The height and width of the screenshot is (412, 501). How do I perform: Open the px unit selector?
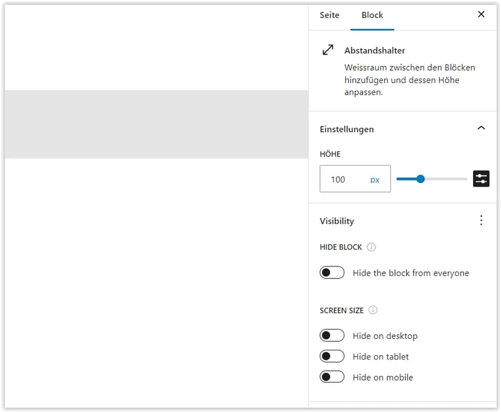tap(375, 180)
